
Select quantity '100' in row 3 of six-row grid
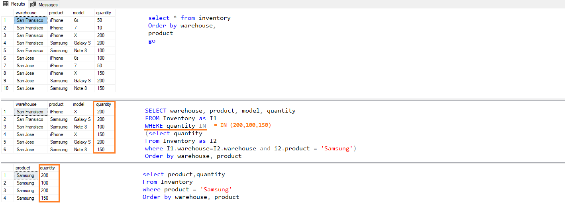105,127
